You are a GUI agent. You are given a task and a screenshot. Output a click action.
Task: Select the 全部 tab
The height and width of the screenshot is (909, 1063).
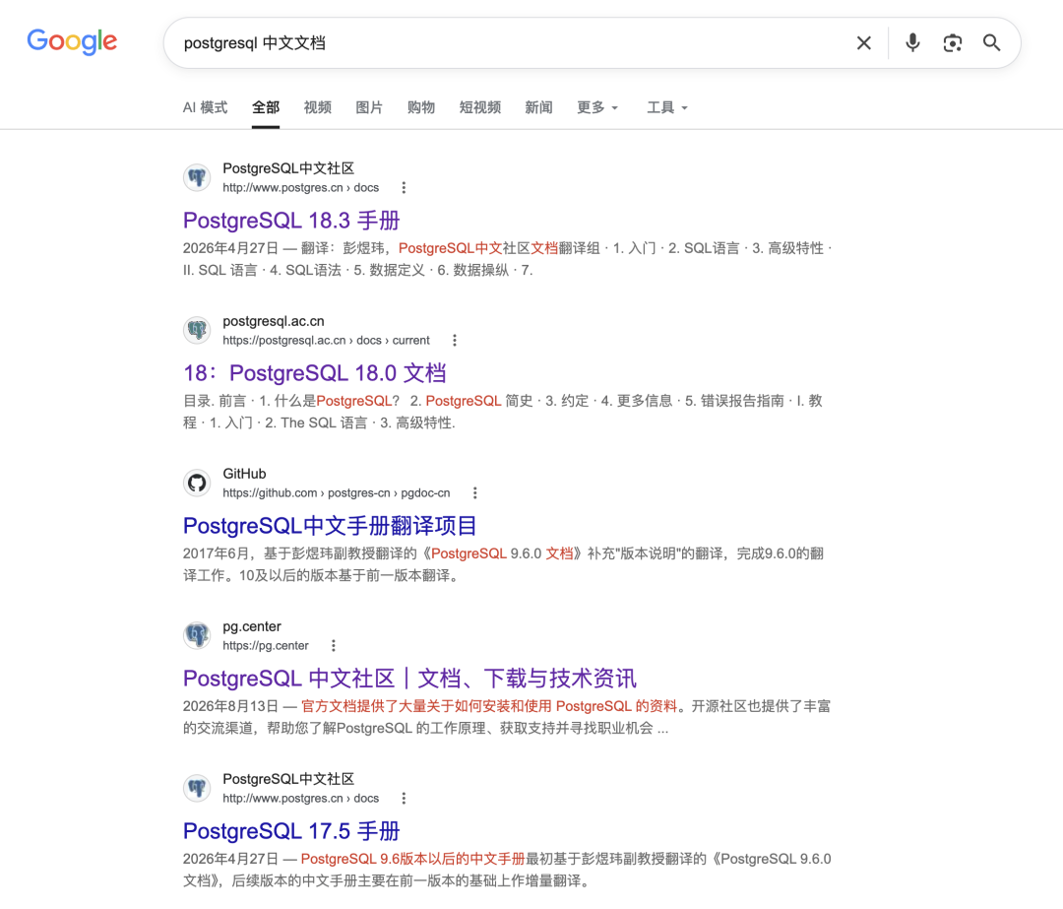(x=266, y=107)
